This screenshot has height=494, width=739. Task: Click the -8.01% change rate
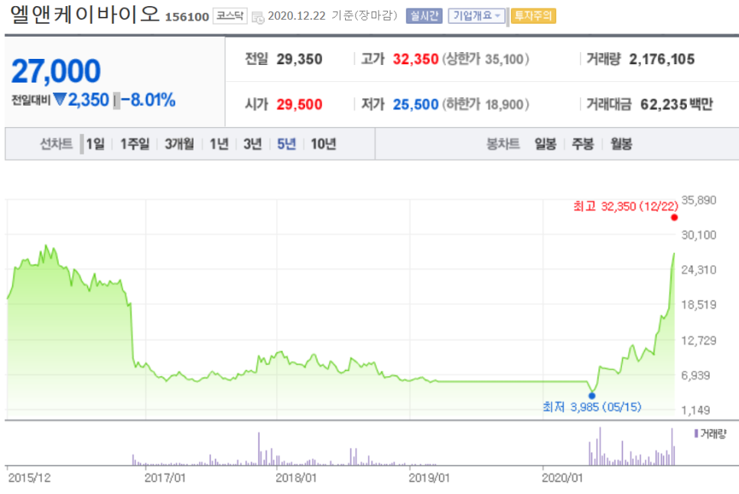click(x=148, y=100)
